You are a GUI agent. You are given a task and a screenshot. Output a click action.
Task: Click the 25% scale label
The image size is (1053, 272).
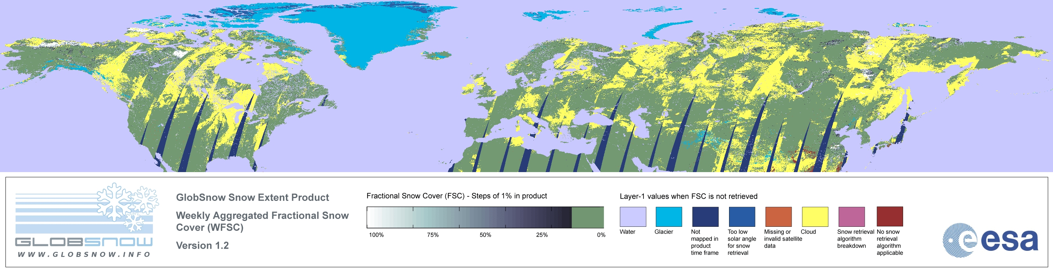541,235
